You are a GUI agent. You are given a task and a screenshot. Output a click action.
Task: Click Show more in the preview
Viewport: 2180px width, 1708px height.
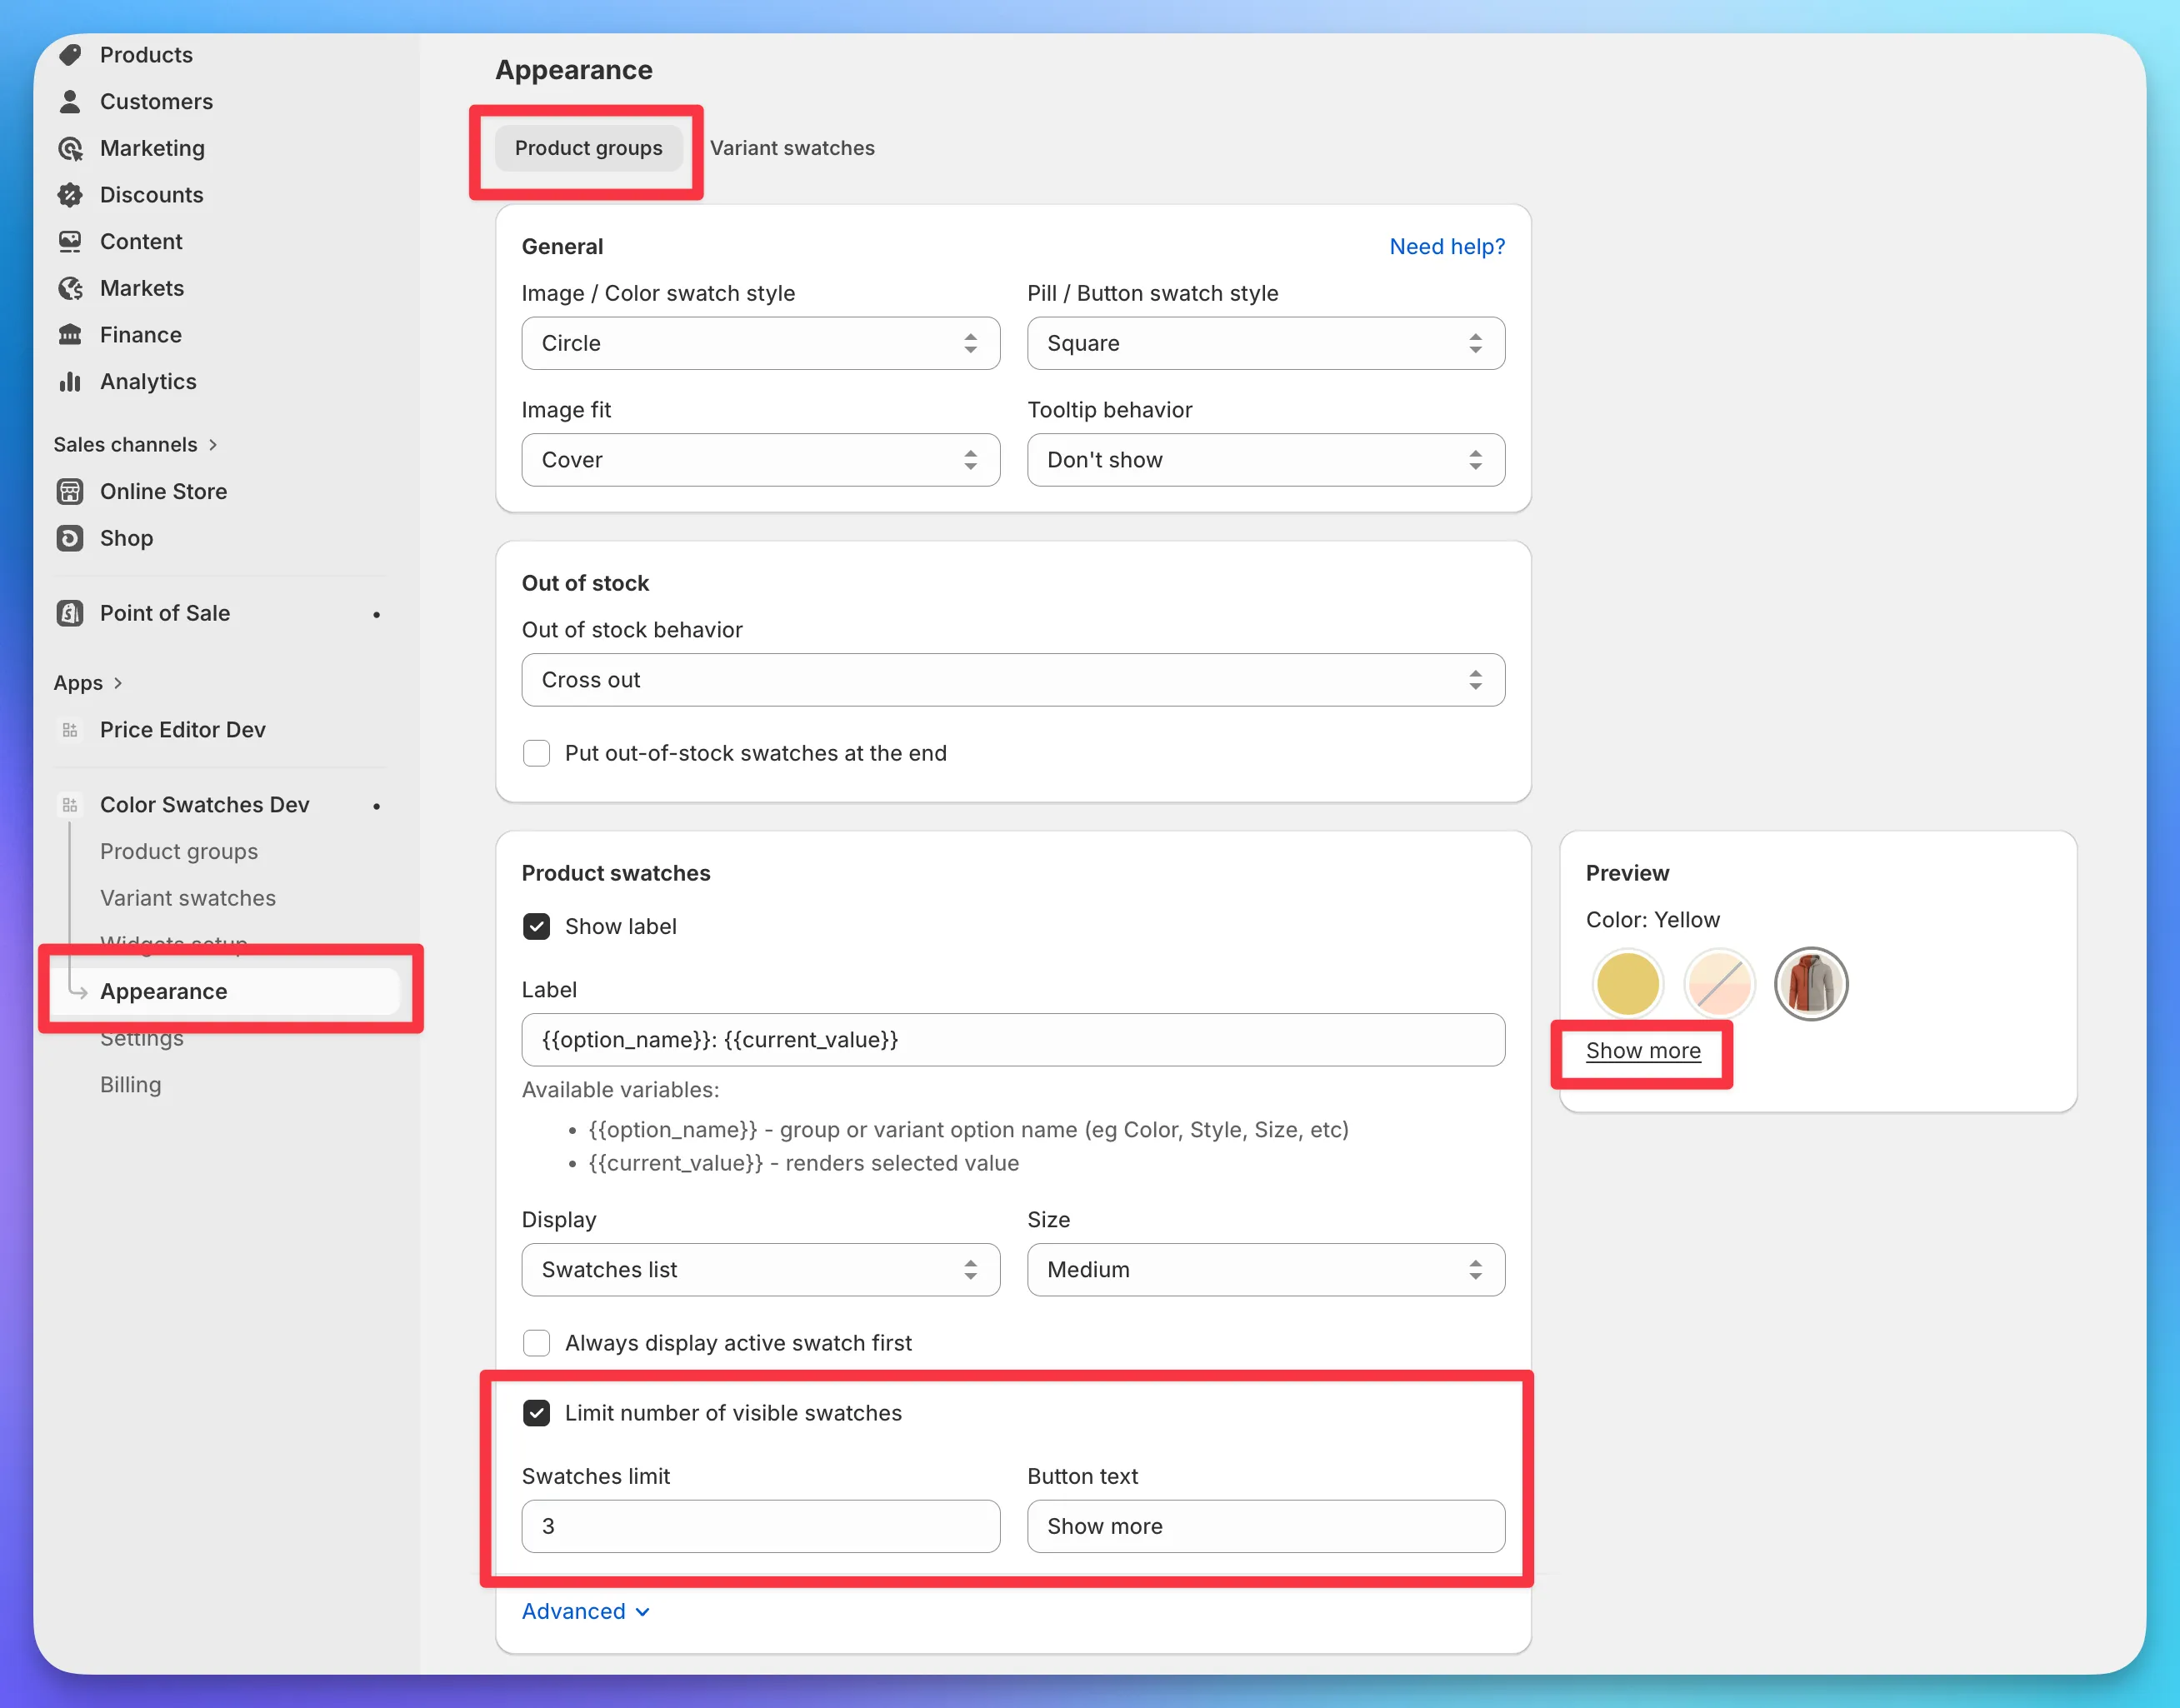tap(1643, 1050)
